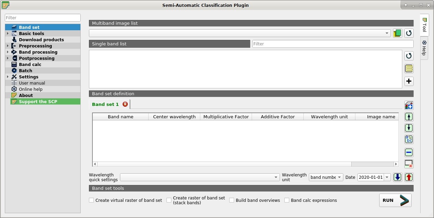Close Band set 1 tab with red X
434x218 pixels.
(x=125, y=104)
